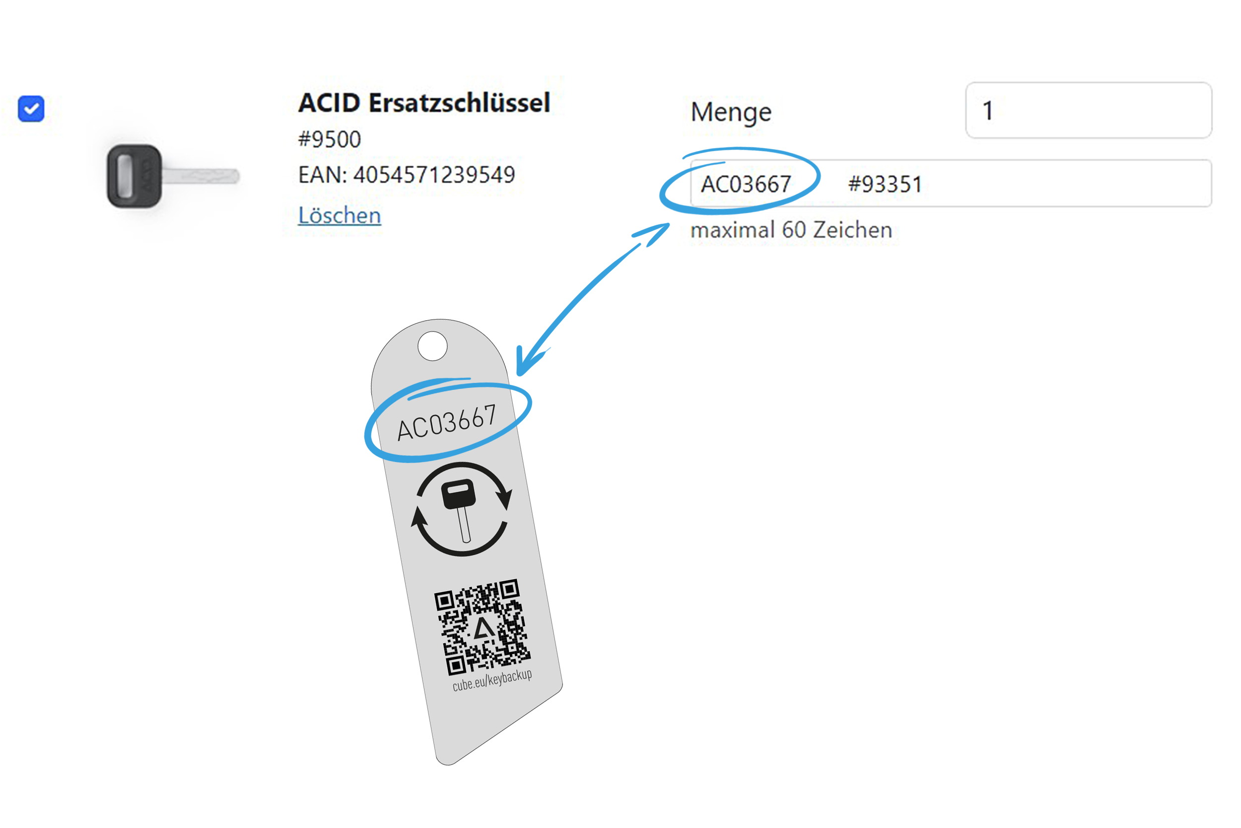Click the Menge quantity input field

click(x=1088, y=110)
